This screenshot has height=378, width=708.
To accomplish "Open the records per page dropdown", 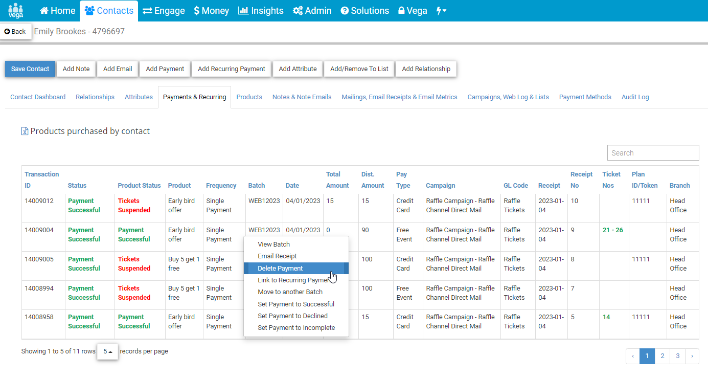I will click(107, 351).
